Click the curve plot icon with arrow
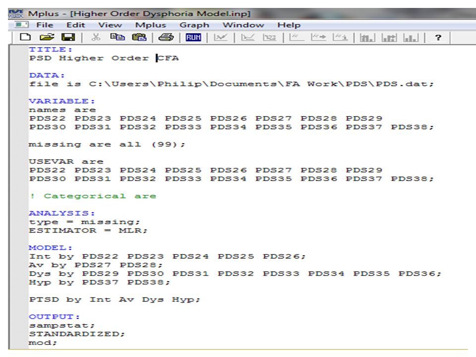 coord(318,37)
